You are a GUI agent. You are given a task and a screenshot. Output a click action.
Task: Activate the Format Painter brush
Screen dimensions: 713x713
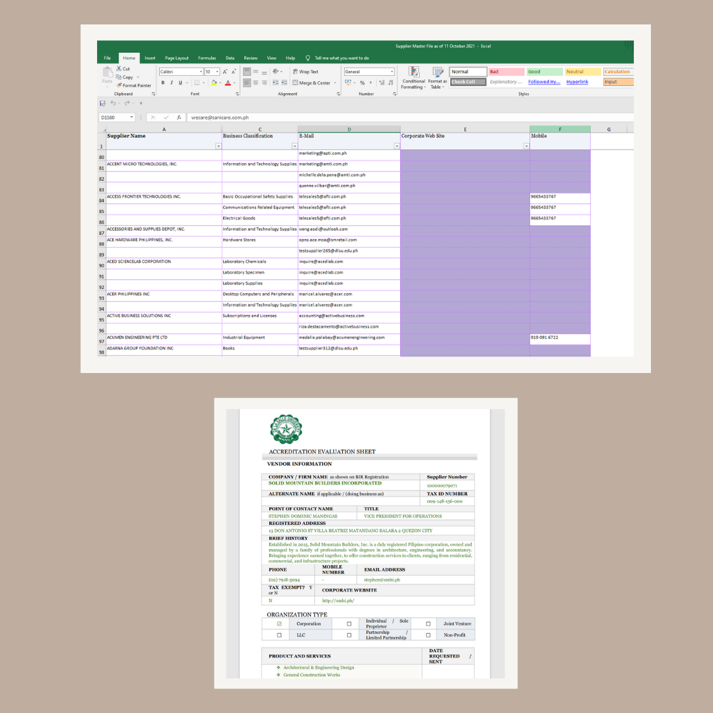point(119,85)
